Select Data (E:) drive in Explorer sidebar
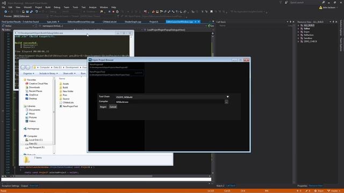Image resolution: width=344 pixels, height=193 pixels. 33,144
